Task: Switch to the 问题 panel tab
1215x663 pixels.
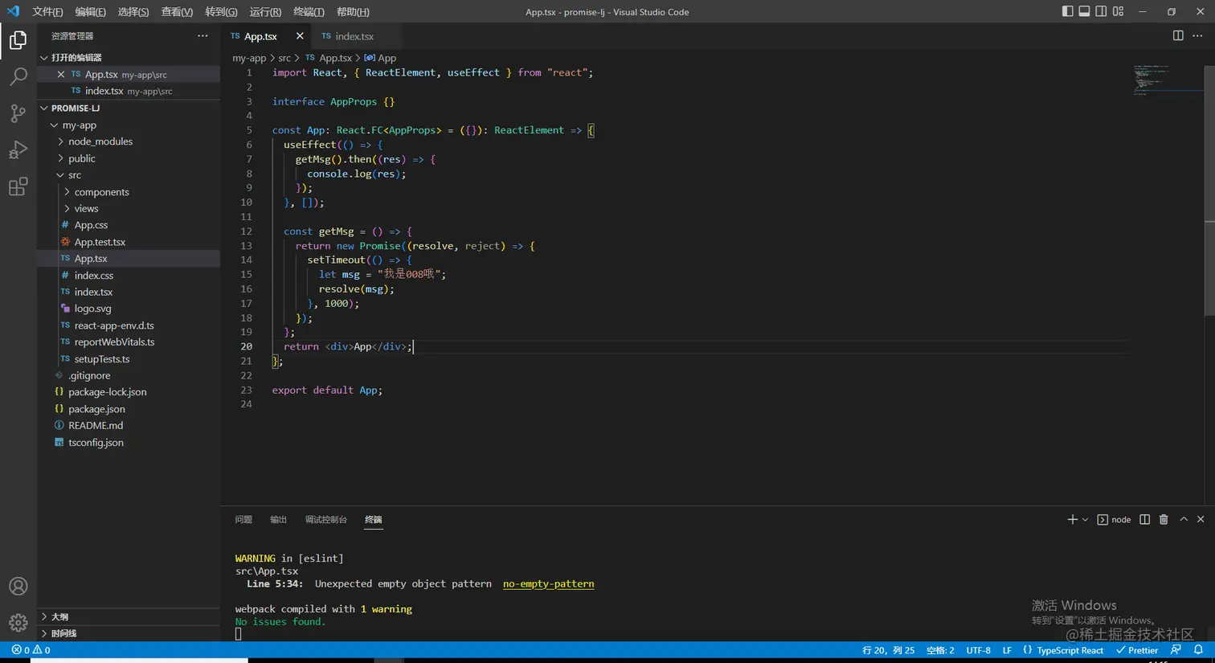Action: pyautogui.click(x=243, y=520)
